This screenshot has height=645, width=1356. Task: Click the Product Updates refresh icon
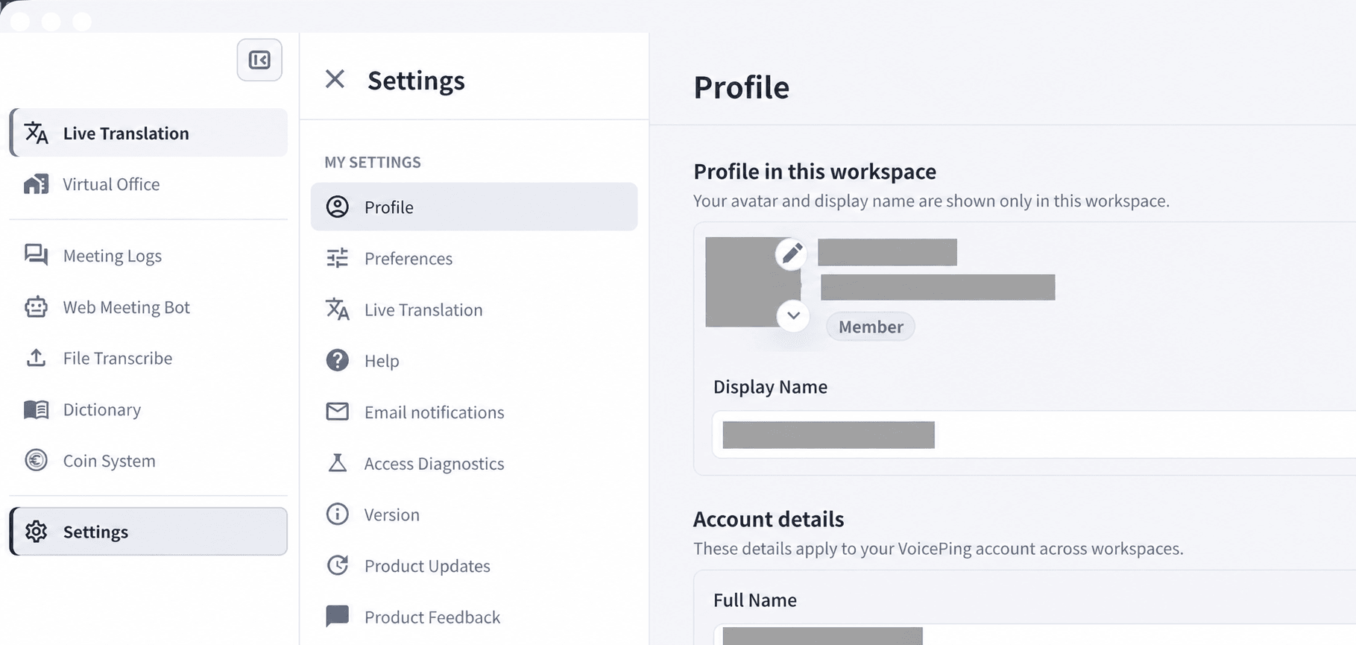pyautogui.click(x=337, y=565)
